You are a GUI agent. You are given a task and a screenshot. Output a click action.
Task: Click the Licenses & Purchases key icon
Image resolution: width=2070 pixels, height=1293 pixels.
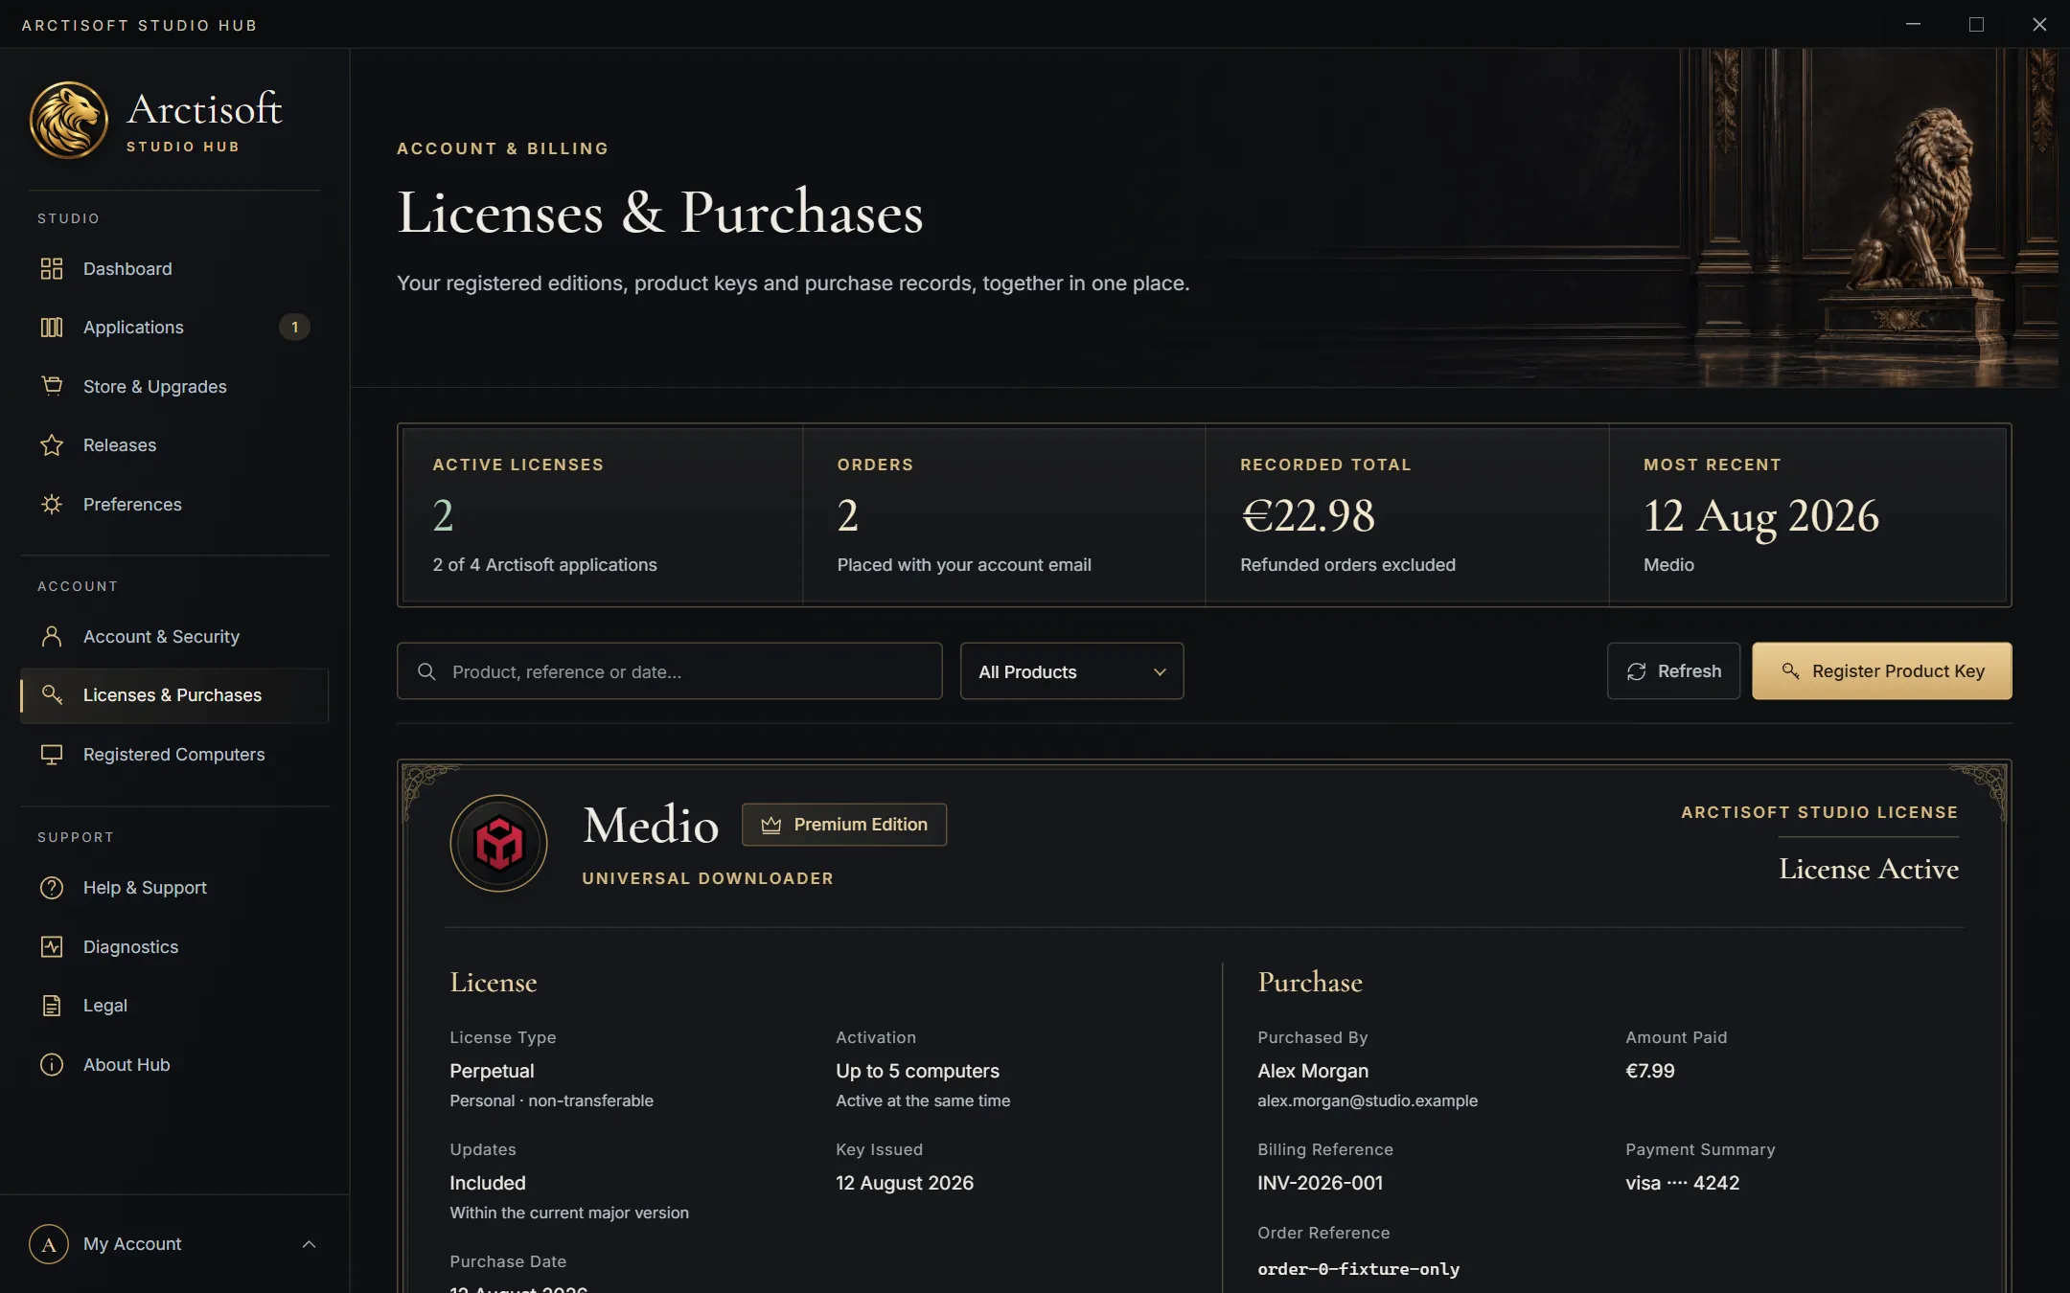(x=52, y=694)
